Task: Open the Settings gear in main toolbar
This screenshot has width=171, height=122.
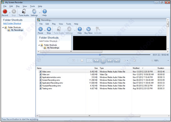Action: tap(34, 11)
